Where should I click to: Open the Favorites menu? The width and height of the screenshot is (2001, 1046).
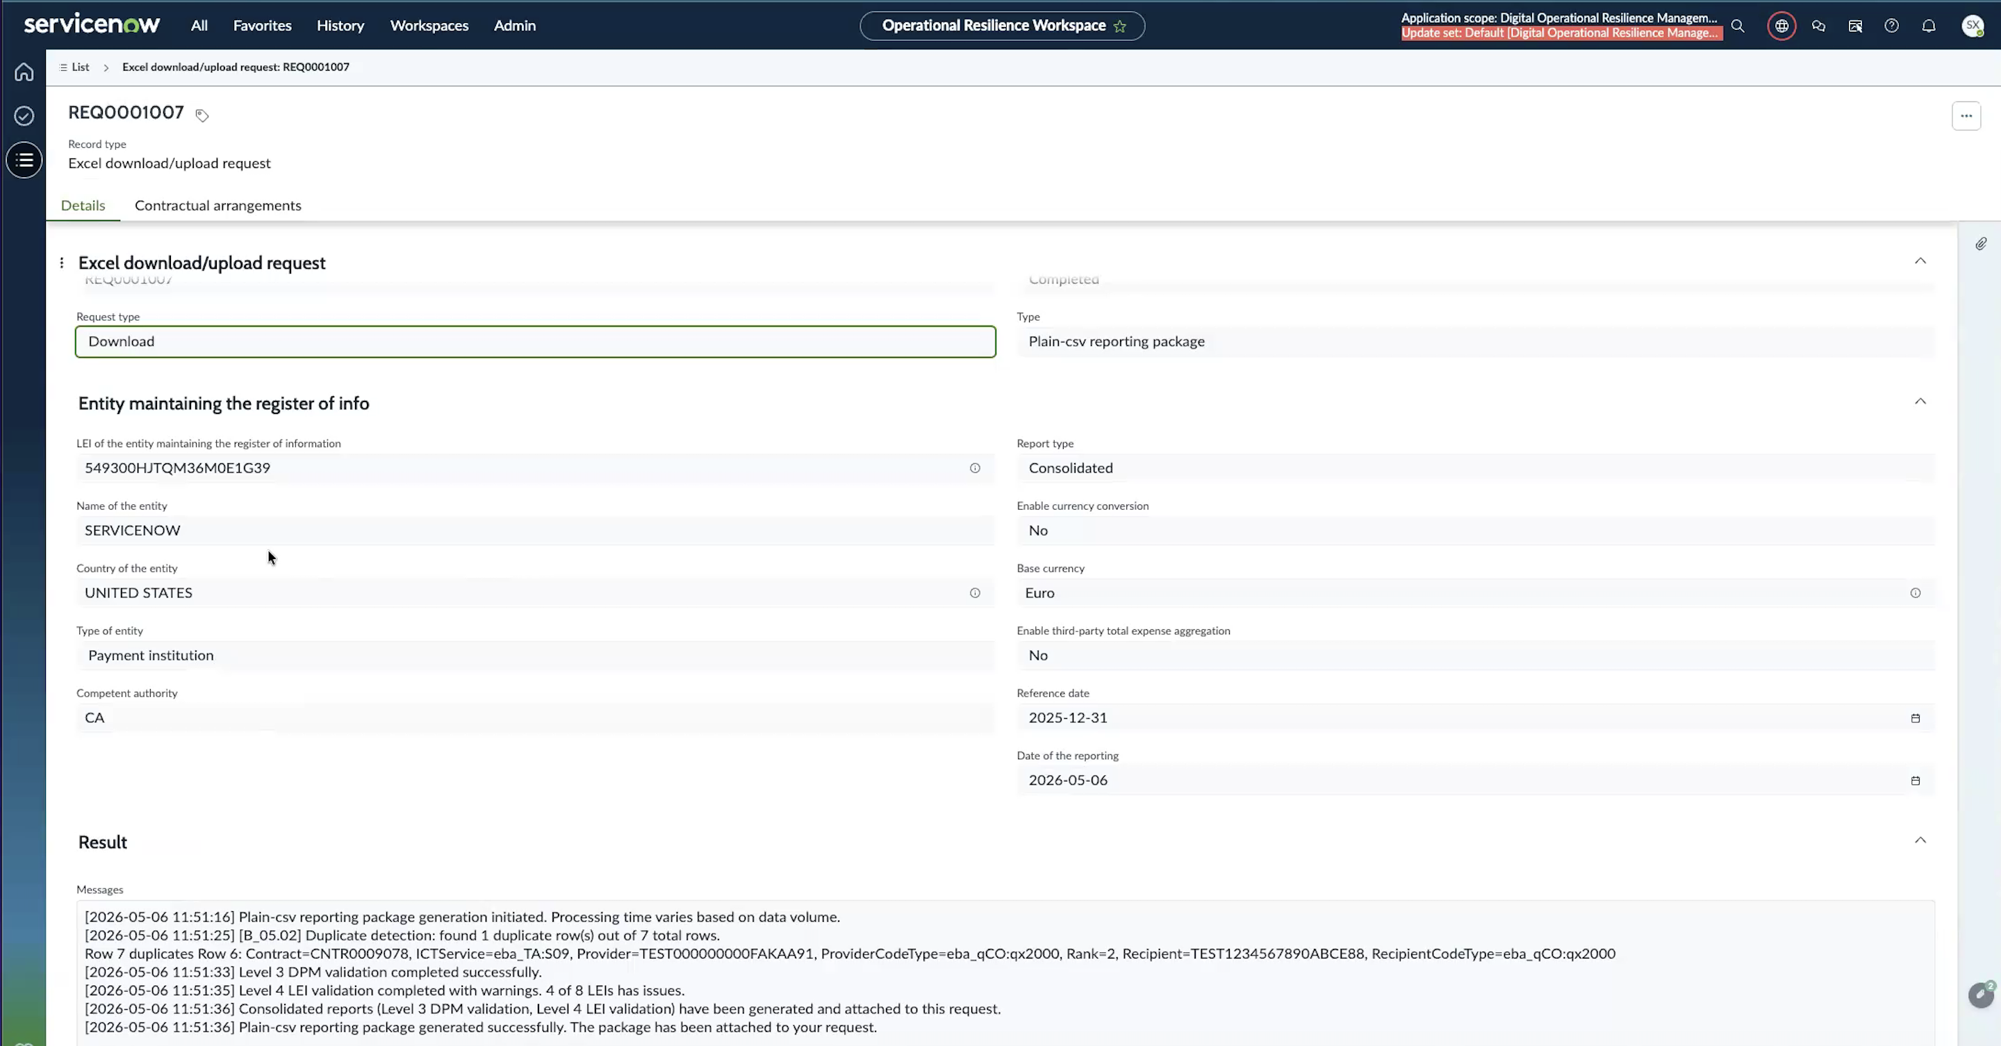pyautogui.click(x=263, y=26)
